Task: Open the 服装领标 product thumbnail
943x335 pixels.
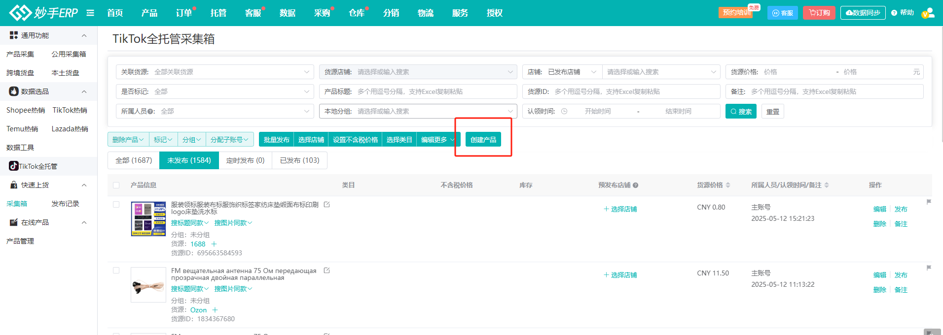Action: (148, 219)
